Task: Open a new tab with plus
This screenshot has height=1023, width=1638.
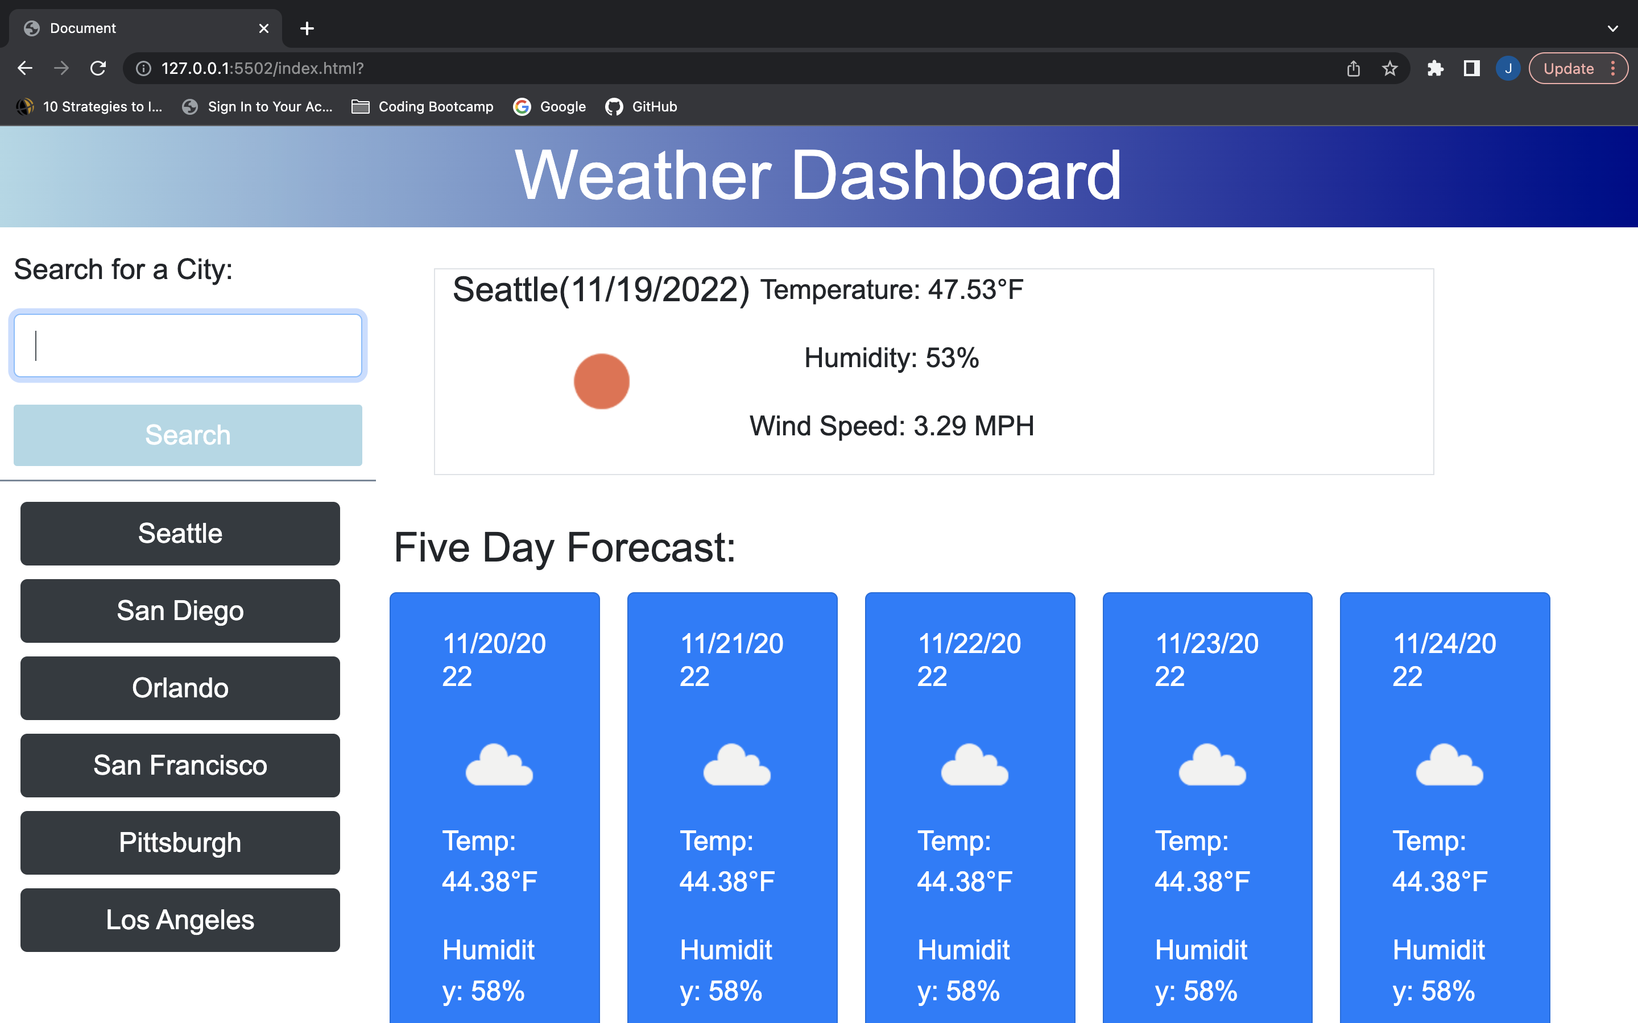Action: tap(307, 28)
